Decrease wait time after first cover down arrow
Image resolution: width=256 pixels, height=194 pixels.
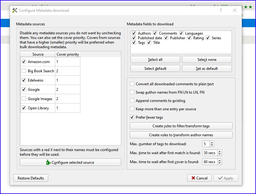click(220, 163)
